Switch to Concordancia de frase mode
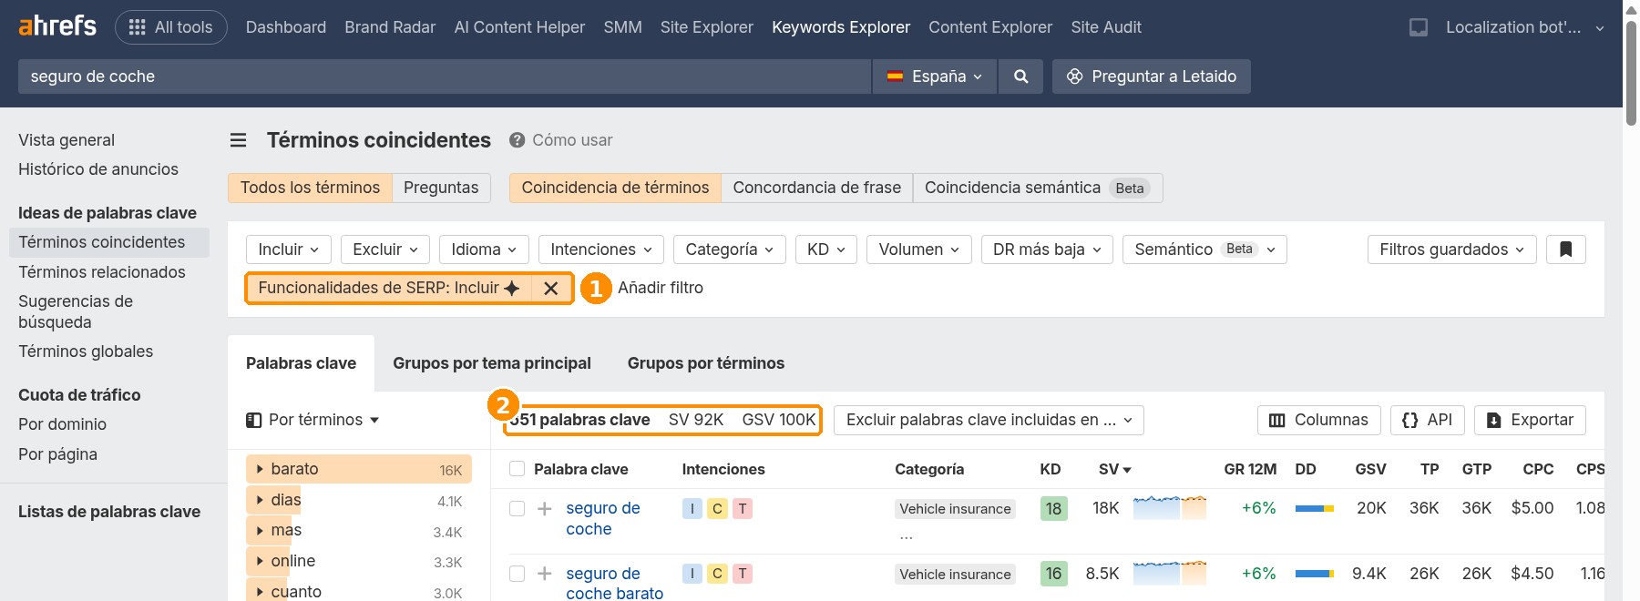 click(x=816, y=188)
